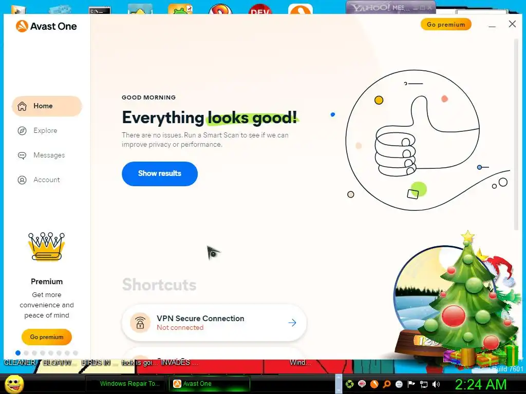Click the network tray icon
Image resolution: width=526 pixels, height=394 pixels.
(x=424, y=384)
